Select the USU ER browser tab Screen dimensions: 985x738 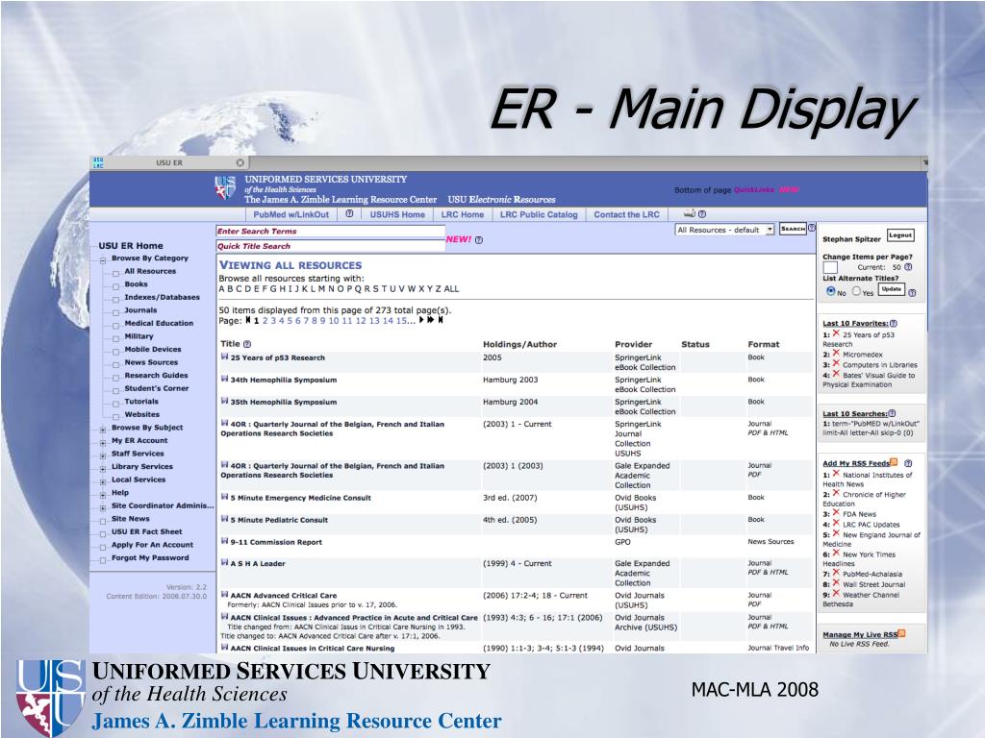169,163
